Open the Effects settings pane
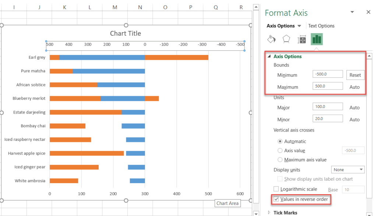The width and height of the screenshot is (377, 216). [x=286, y=38]
